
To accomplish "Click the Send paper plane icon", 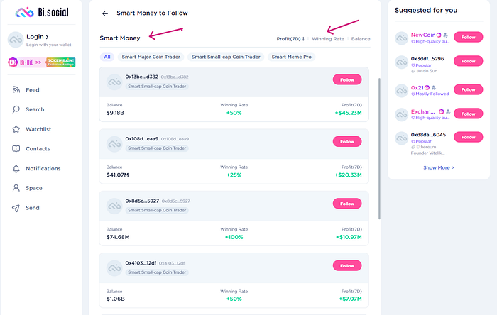I will pos(16,208).
